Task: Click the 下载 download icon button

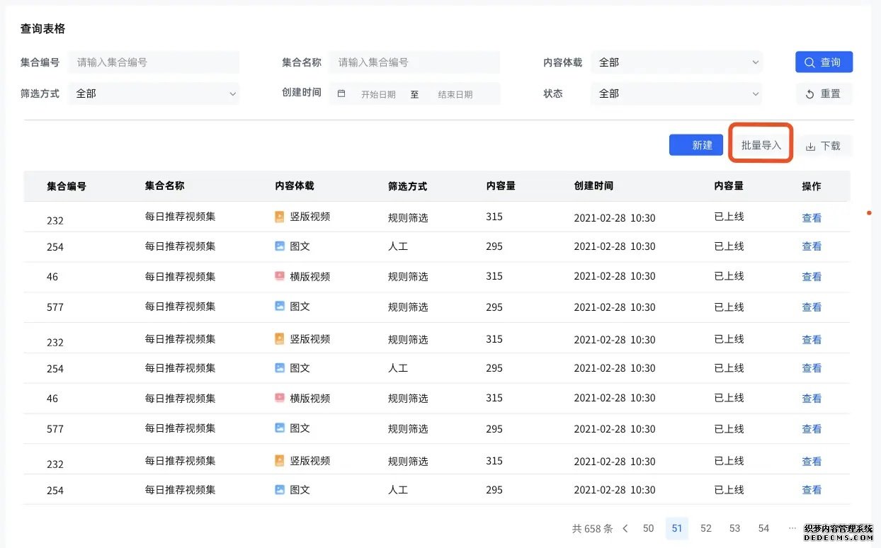Action: tap(824, 146)
